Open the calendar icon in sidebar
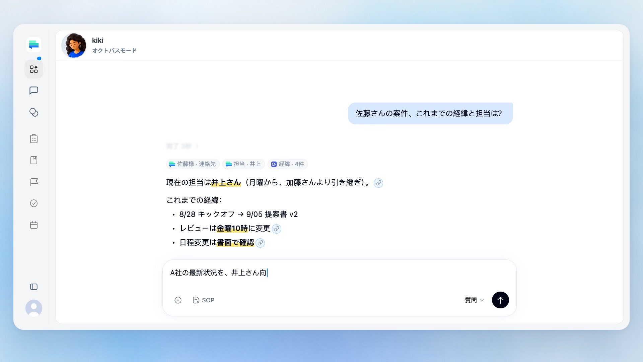Viewport: 643px width, 362px height. pos(34,225)
